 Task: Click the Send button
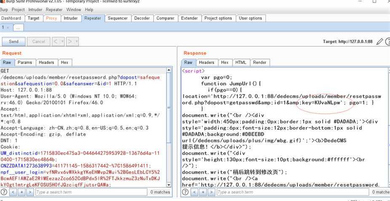tap(13, 42)
